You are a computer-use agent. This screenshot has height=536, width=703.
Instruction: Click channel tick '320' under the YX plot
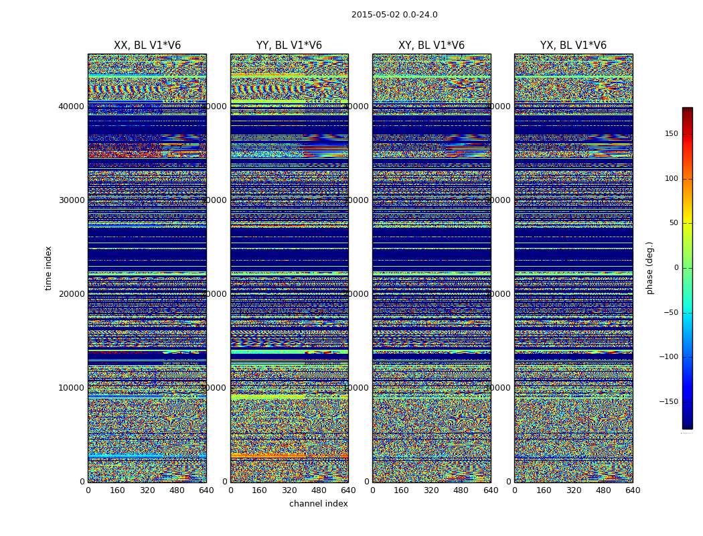(573, 490)
